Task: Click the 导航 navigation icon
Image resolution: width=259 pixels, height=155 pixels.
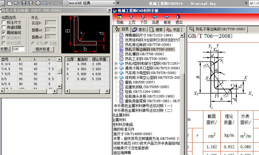Action: click(x=120, y=19)
